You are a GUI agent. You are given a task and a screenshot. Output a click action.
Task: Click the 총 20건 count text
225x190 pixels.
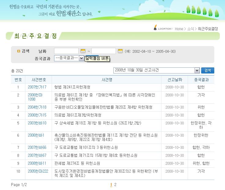pyautogui.click(x=17, y=71)
